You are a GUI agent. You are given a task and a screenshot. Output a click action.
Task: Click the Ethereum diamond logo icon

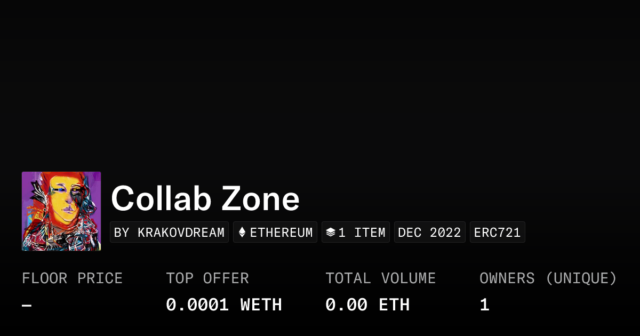(242, 233)
